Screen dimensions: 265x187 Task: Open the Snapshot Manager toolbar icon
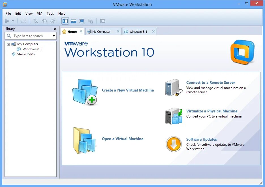[x=53, y=21]
